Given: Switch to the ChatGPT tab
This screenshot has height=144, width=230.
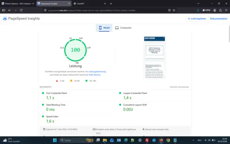Looking at the screenshot, I should (90, 4).
